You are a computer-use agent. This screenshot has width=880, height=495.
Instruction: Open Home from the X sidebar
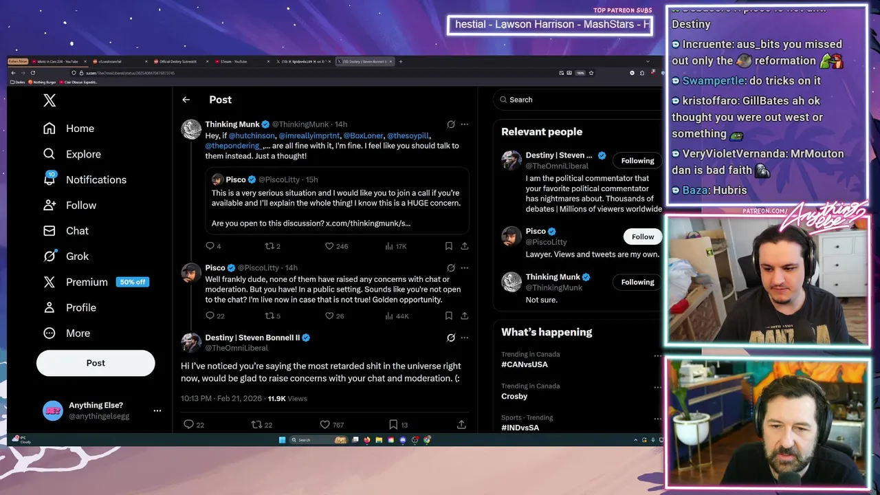68,129
